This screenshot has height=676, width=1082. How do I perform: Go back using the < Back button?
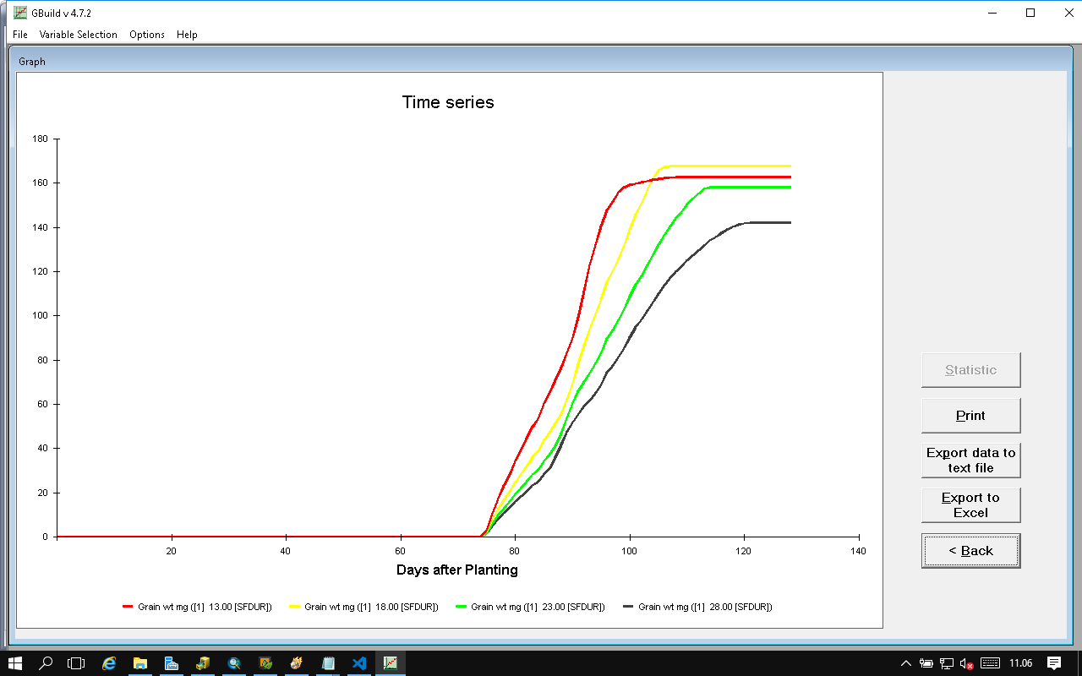(x=970, y=551)
